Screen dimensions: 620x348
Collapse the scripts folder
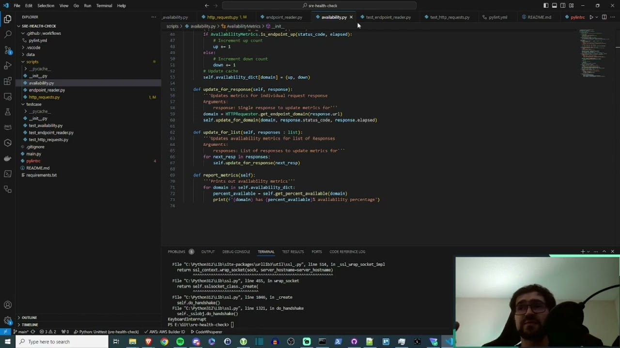32,61
